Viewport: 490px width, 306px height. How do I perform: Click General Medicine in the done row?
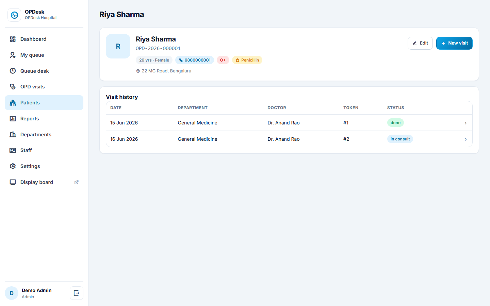(198, 123)
